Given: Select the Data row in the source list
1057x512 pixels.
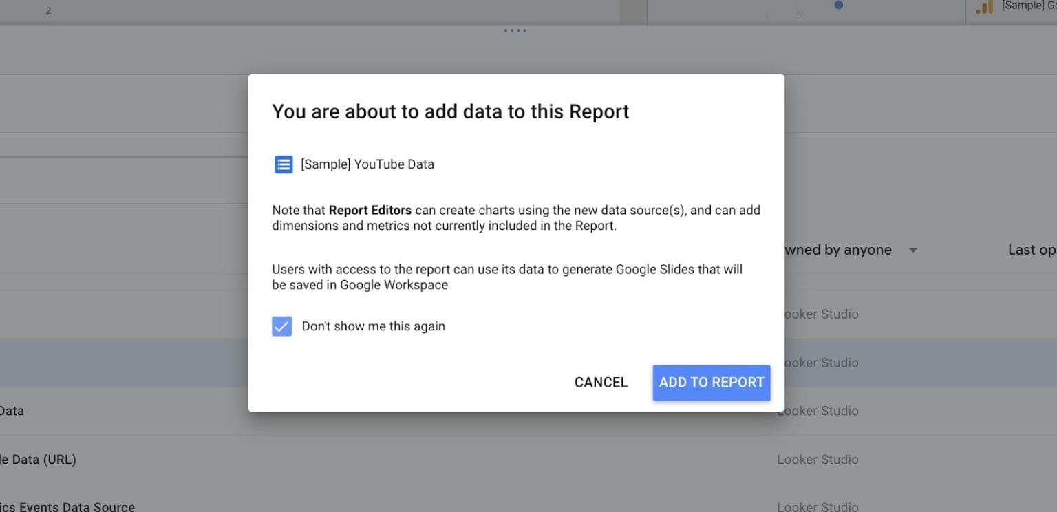Looking at the screenshot, I should click(x=12, y=411).
